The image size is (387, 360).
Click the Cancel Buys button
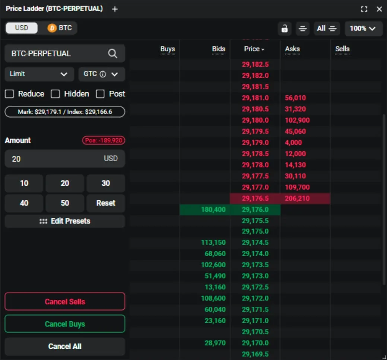point(65,324)
